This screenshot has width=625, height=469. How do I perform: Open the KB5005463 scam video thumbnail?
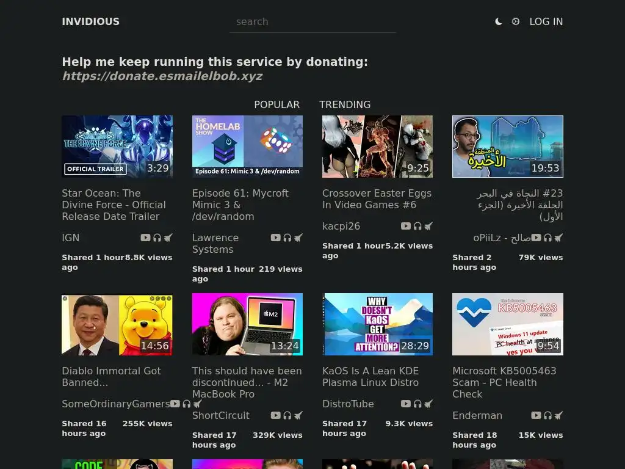coord(508,324)
